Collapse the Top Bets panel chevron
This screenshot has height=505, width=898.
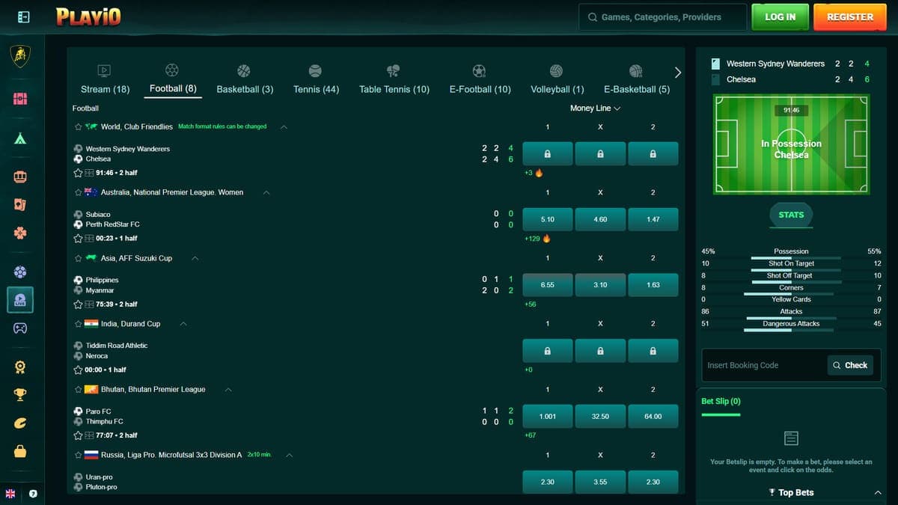878,492
